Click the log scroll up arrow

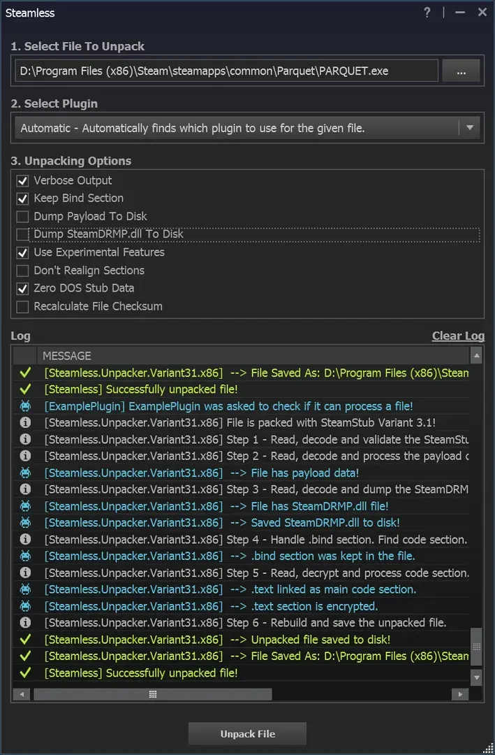476,356
